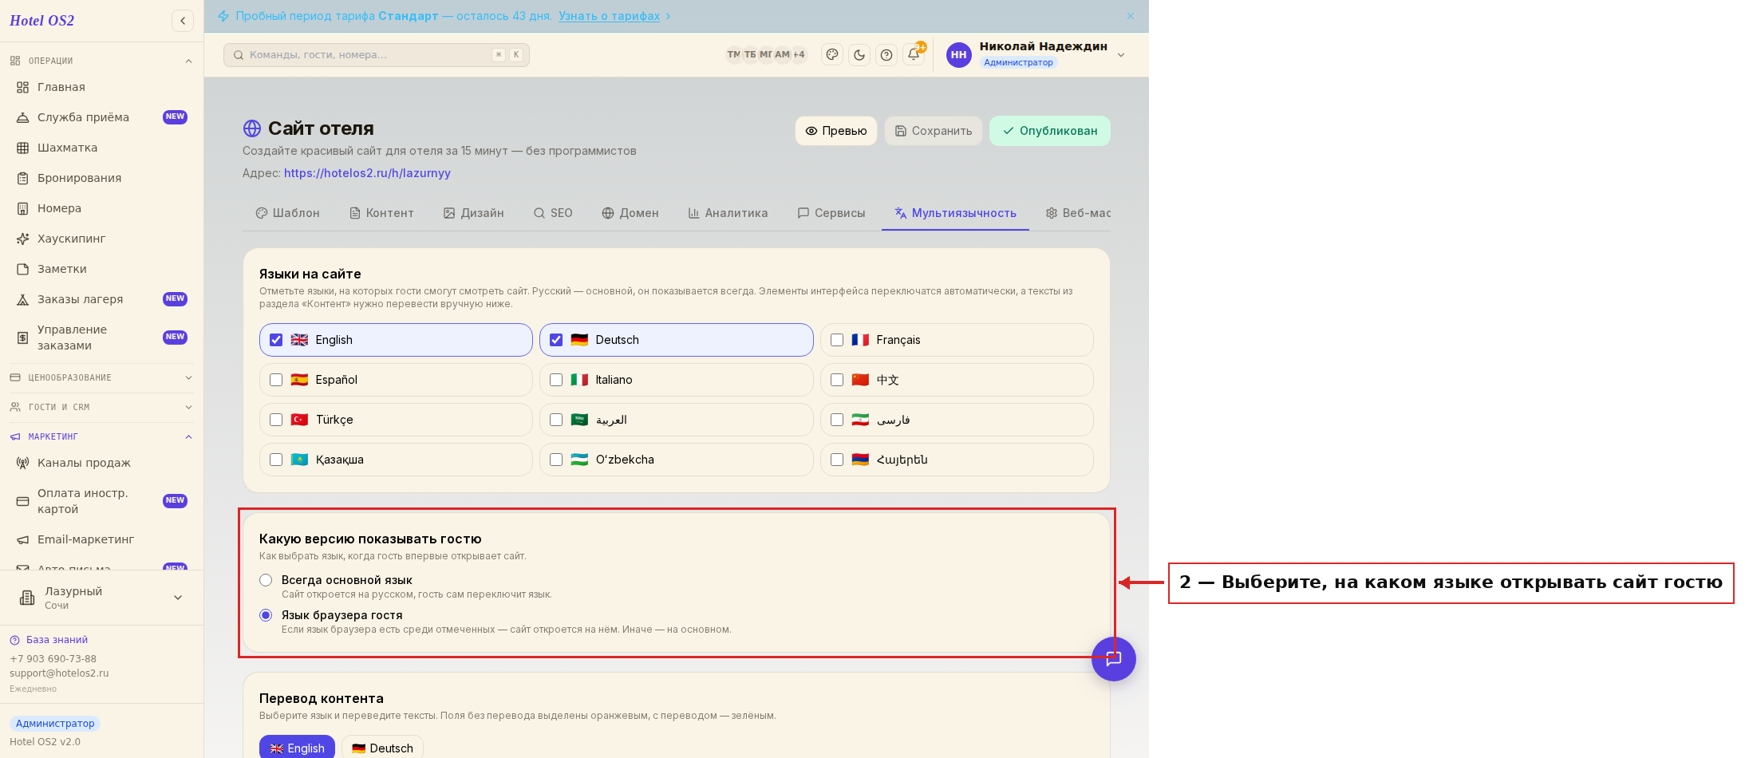Check the Türkçe language checkbox

(276, 420)
